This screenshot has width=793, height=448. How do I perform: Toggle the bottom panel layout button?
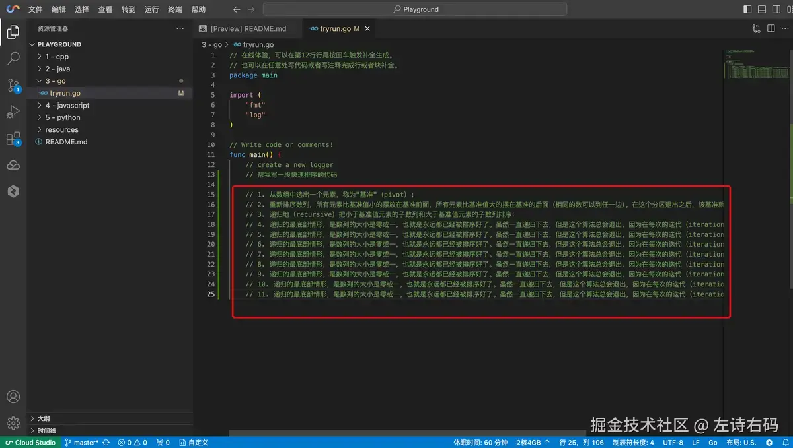(x=763, y=9)
